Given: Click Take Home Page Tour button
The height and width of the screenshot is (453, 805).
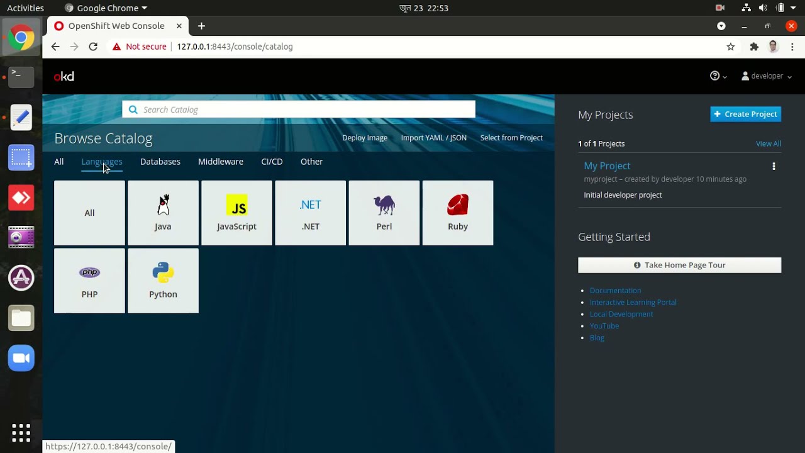Looking at the screenshot, I should 680,265.
